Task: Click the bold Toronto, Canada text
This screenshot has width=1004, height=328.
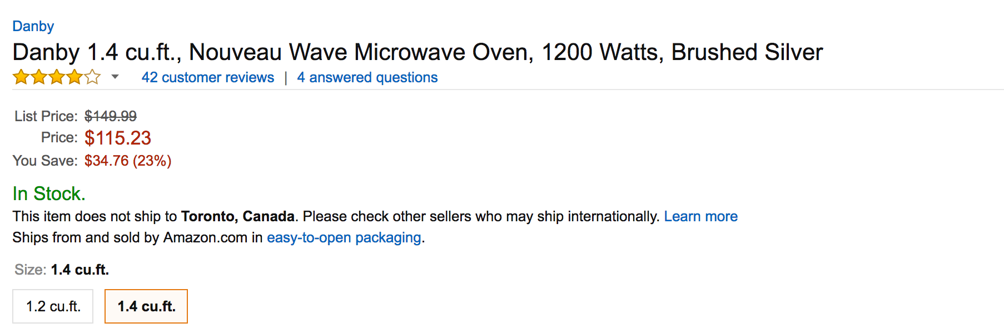Action: pyautogui.click(x=237, y=216)
